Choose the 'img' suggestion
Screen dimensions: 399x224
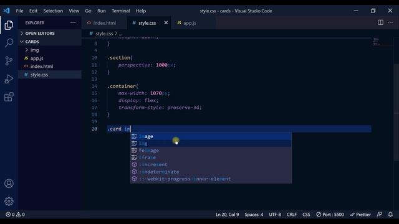[211, 144]
